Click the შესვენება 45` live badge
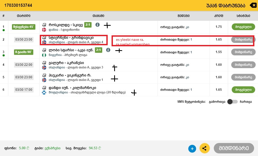Image resolution: width=258 pixels, height=156 pixels. [x=23, y=27]
